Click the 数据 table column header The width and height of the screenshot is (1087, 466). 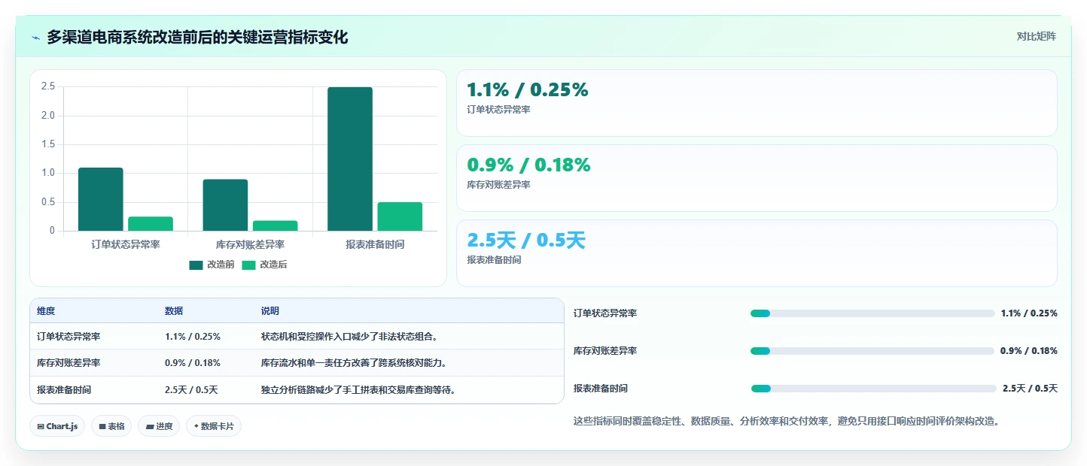(174, 311)
